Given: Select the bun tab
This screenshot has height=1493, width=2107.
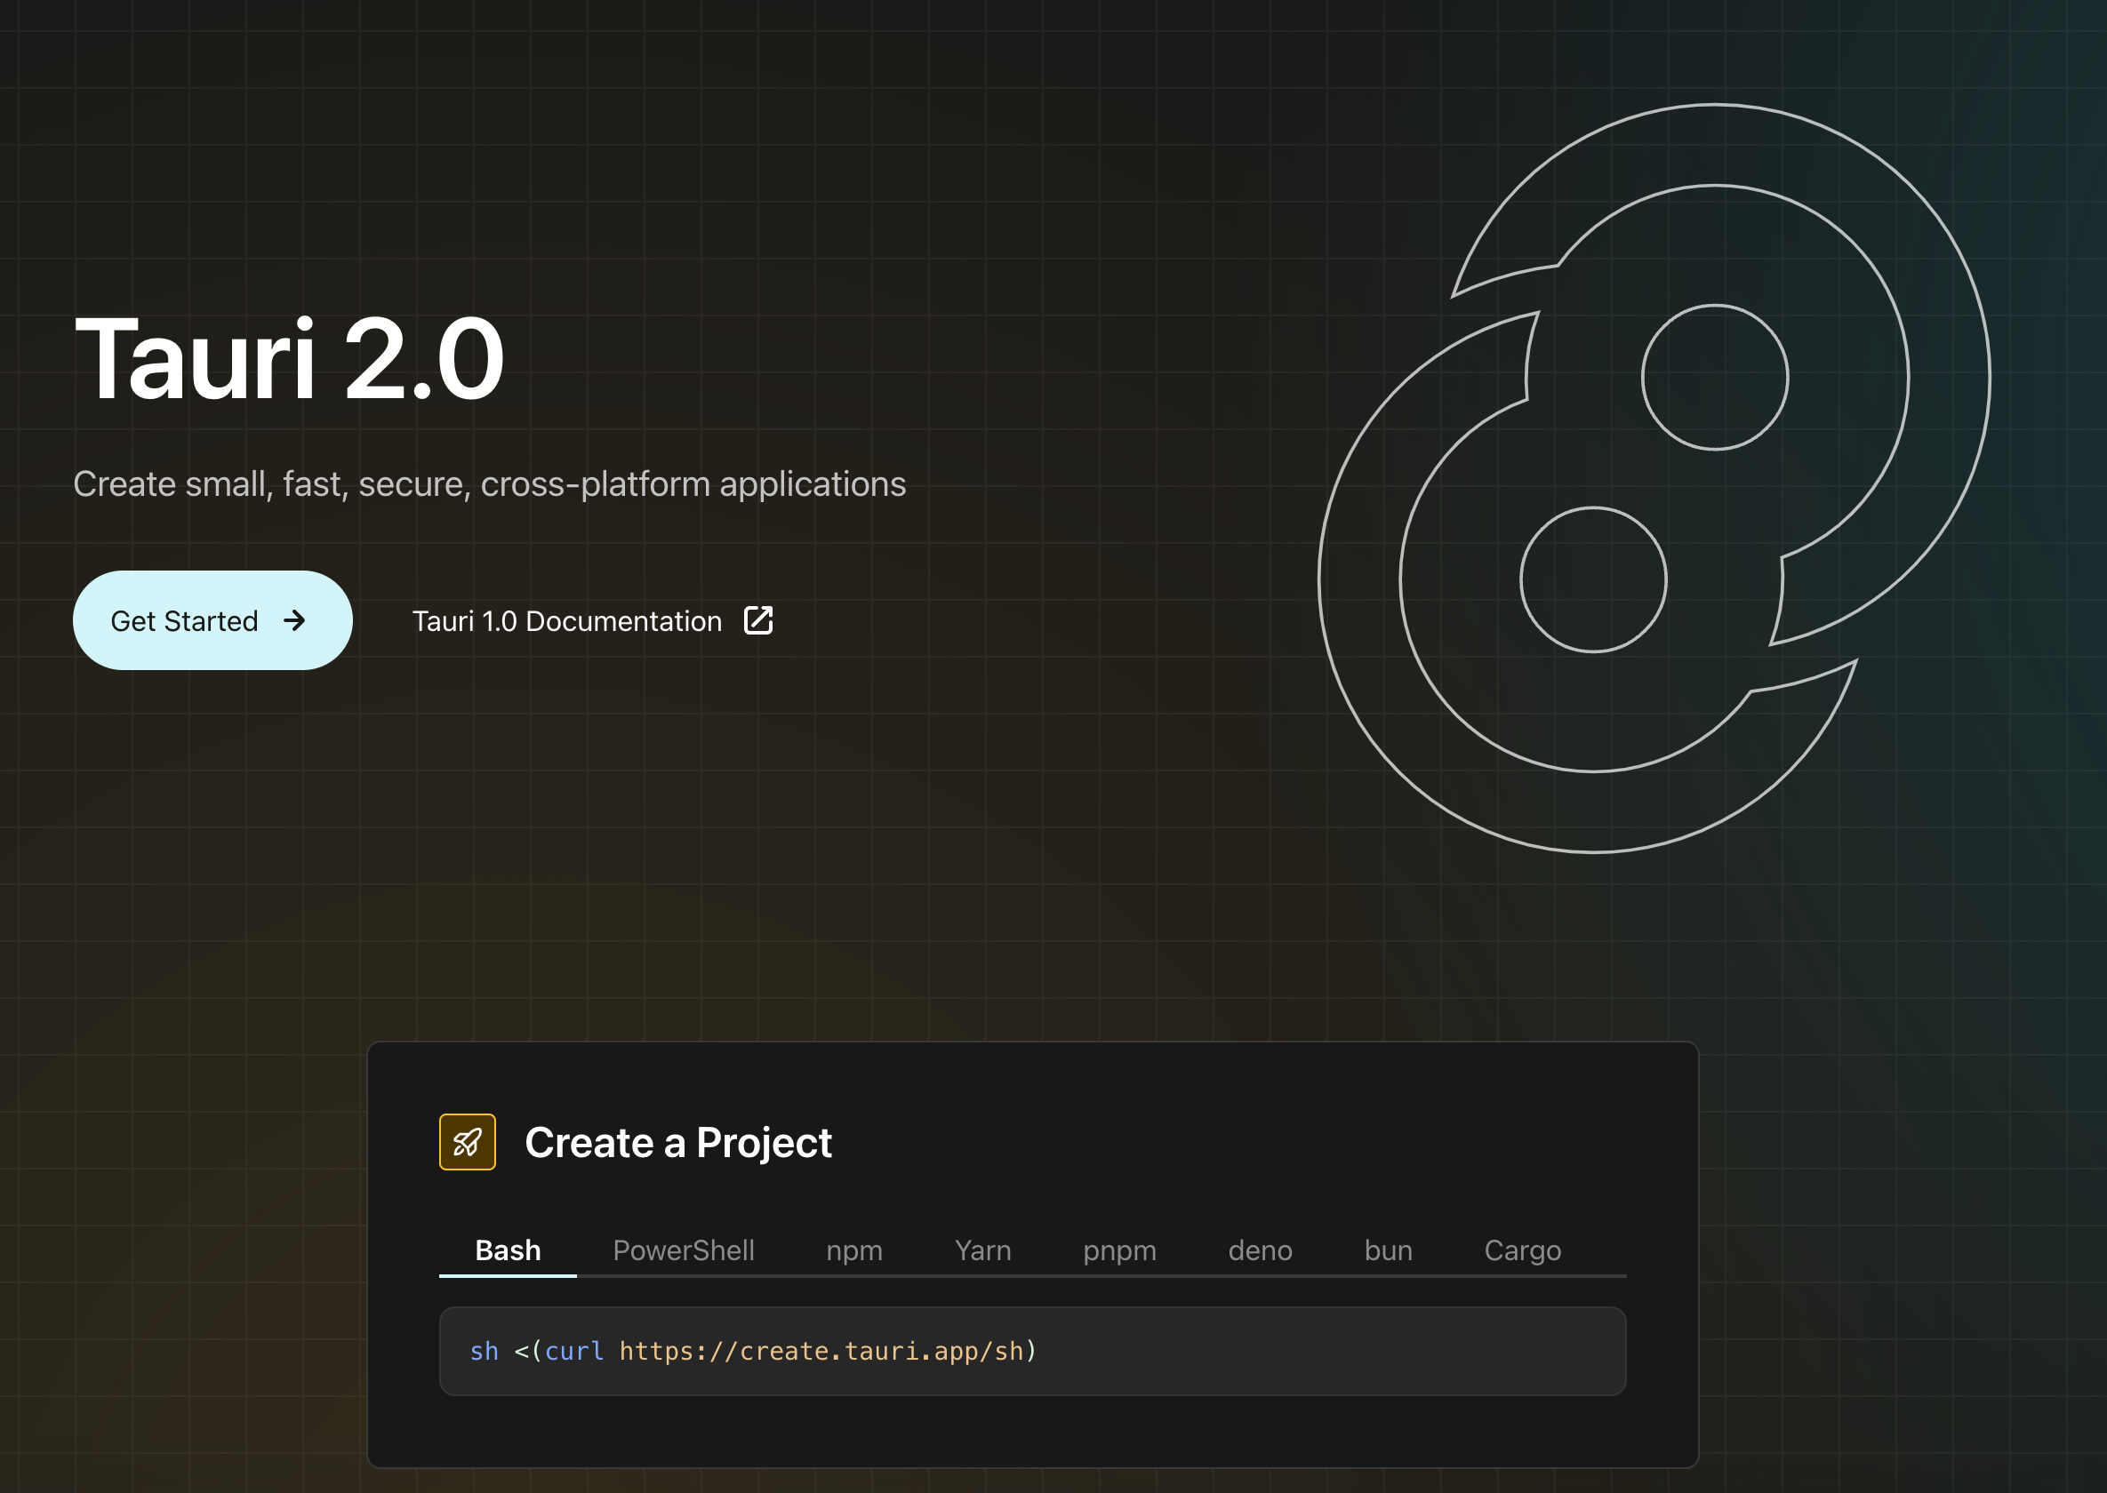Looking at the screenshot, I should pyautogui.click(x=1388, y=1250).
